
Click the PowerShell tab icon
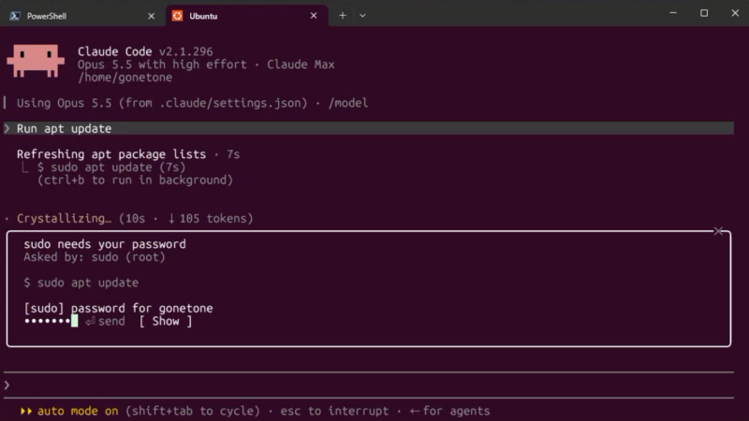(15, 16)
